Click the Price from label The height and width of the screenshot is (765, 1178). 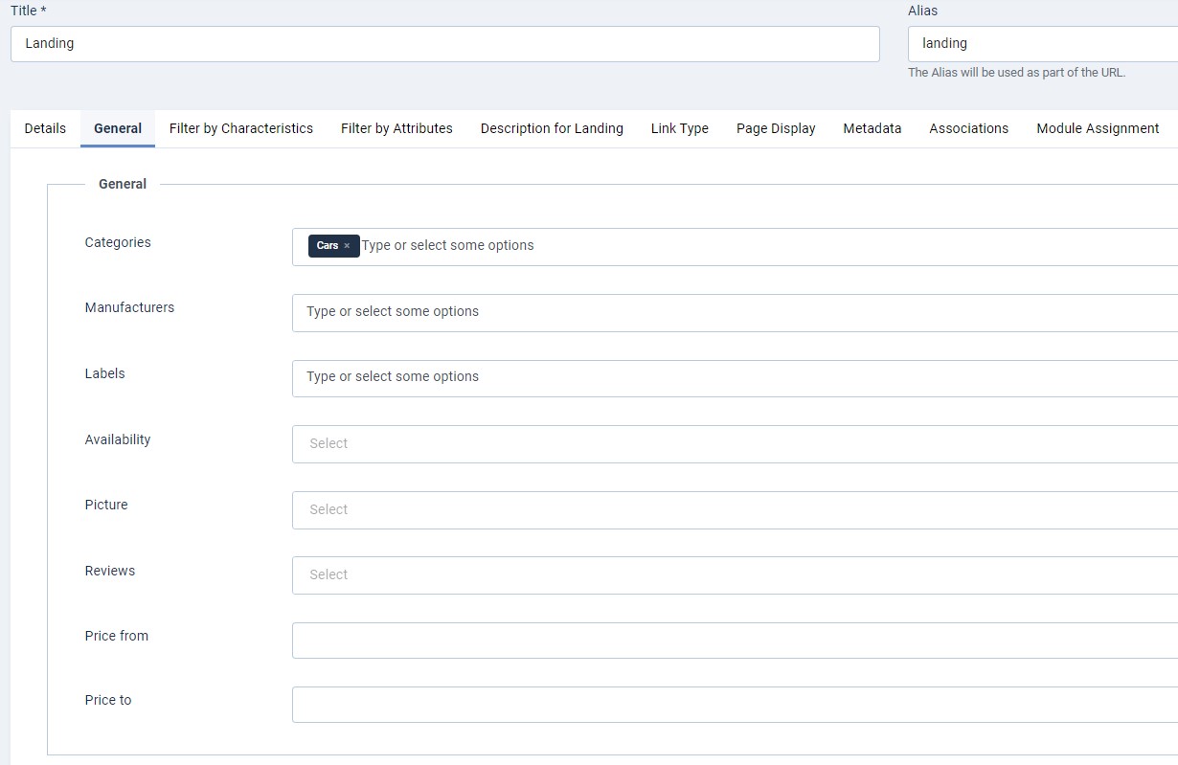pos(117,636)
